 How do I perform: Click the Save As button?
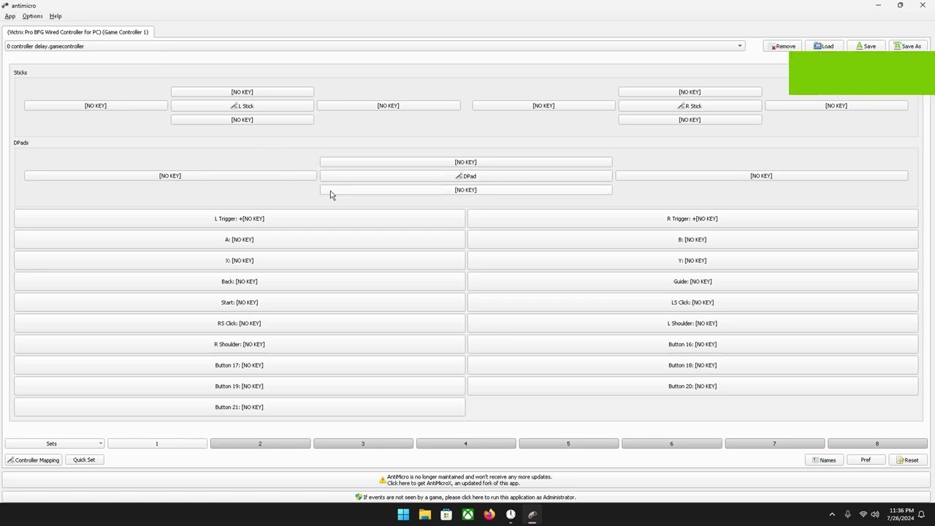(x=907, y=46)
